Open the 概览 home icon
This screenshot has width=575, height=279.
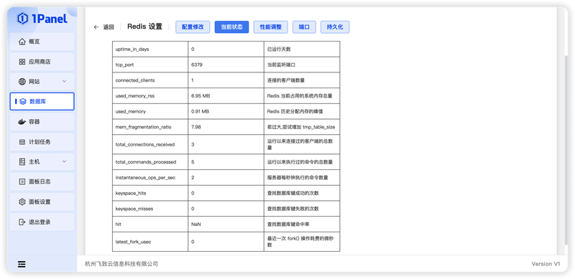tap(22, 42)
